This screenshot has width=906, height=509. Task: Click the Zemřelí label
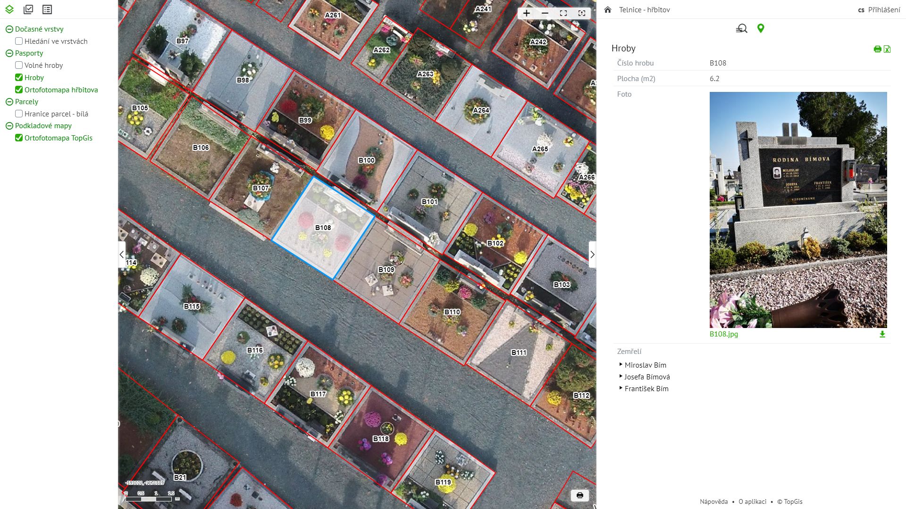[629, 351]
